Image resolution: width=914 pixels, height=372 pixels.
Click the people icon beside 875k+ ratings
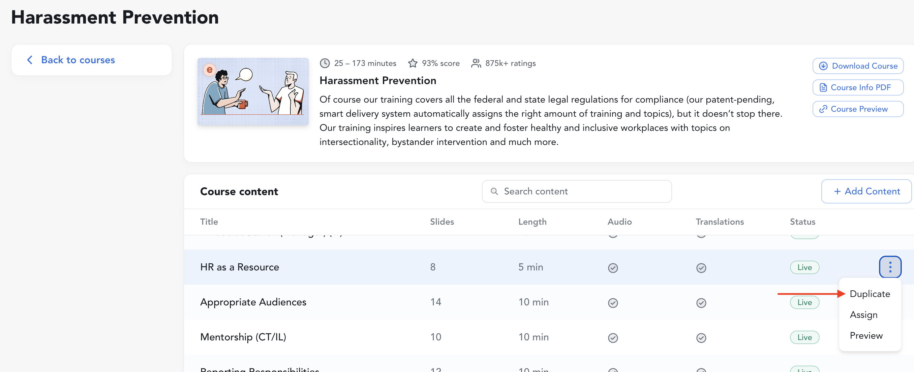[x=476, y=63]
